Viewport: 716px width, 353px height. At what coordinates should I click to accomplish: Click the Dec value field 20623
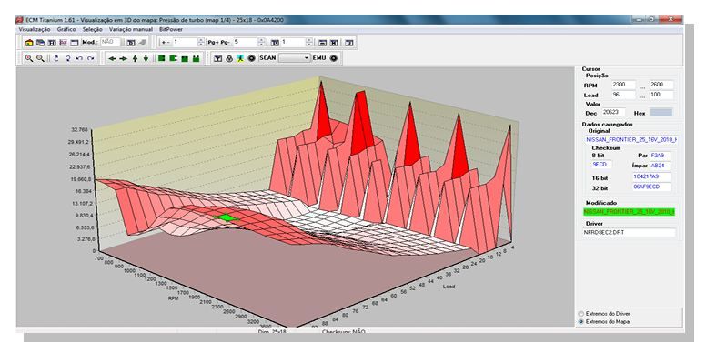click(613, 112)
